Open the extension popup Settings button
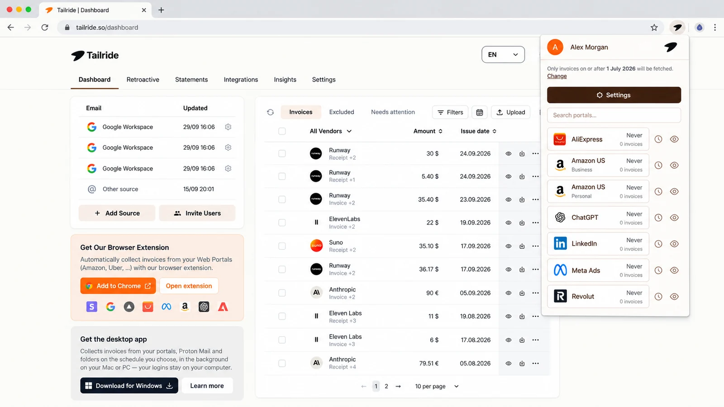This screenshot has width=724, height=407. click(614, 95)
